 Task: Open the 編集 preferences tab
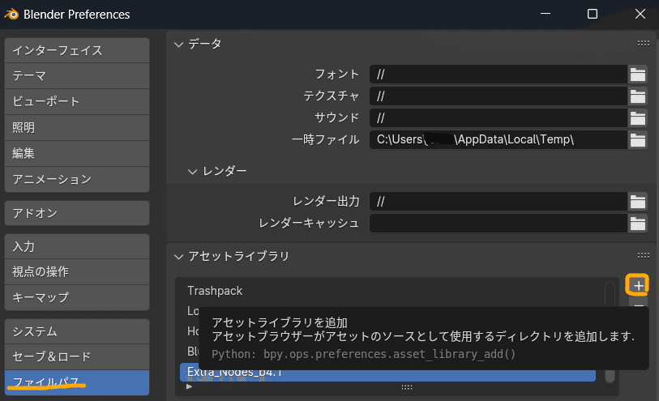(77, 154)
